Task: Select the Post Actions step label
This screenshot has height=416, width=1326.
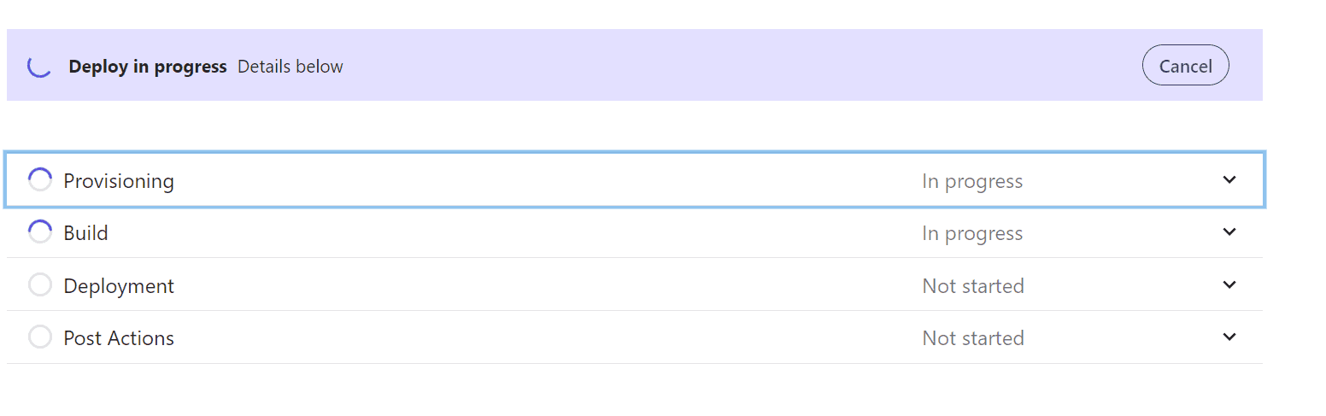Action: [119, 338]
